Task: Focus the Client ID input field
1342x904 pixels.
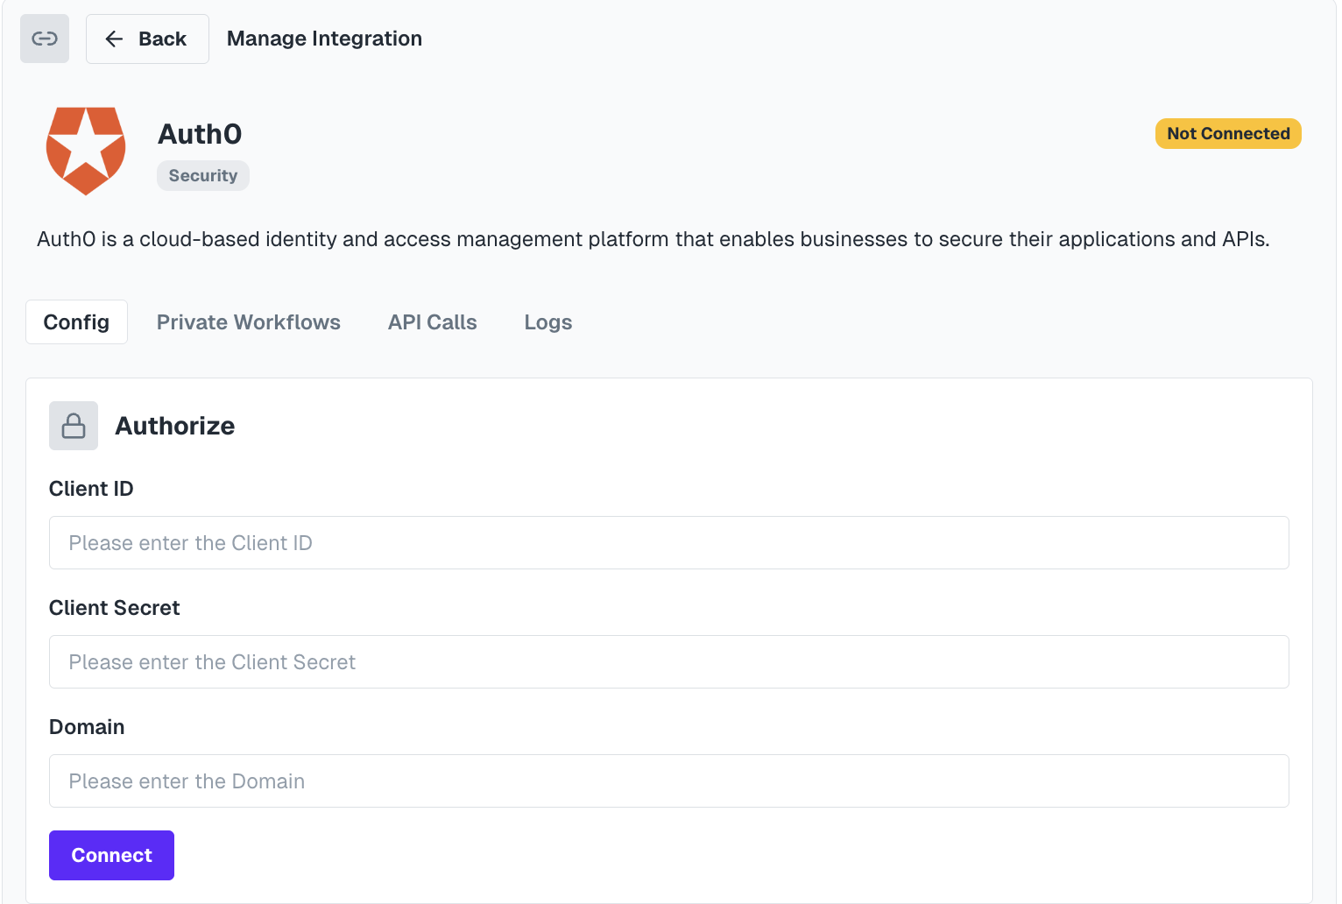Action: tap(669, 542)
